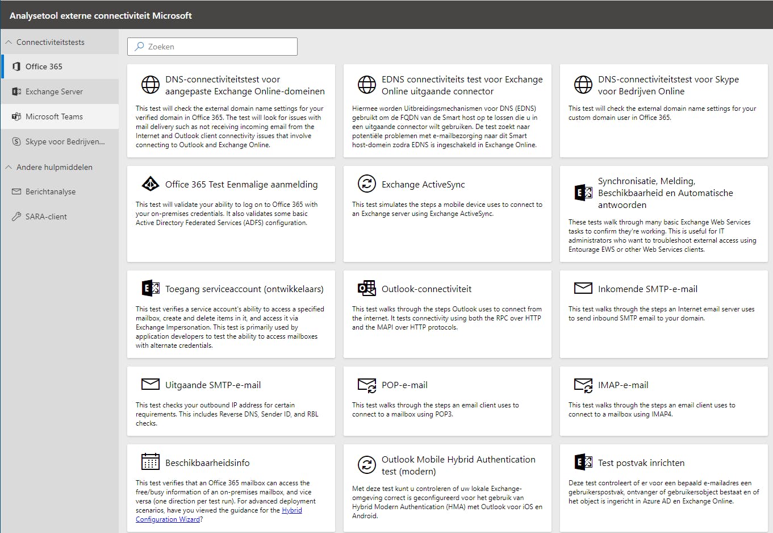Select Skype voor Bedrijven in the sidebar
773x533 pixels.
point(60,141)
